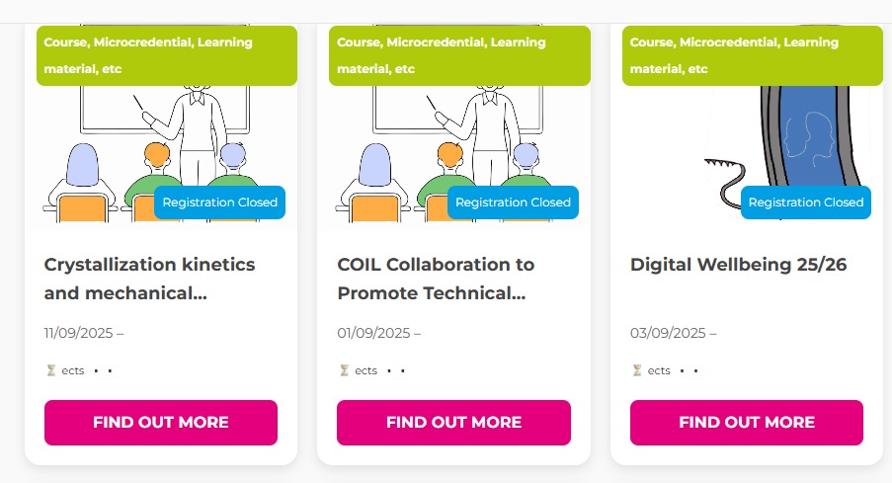Click hourglass icon on Digital Wellbeing card
Image resolution: width=892 pixels, height=483 pixels.
coord(637,371)
